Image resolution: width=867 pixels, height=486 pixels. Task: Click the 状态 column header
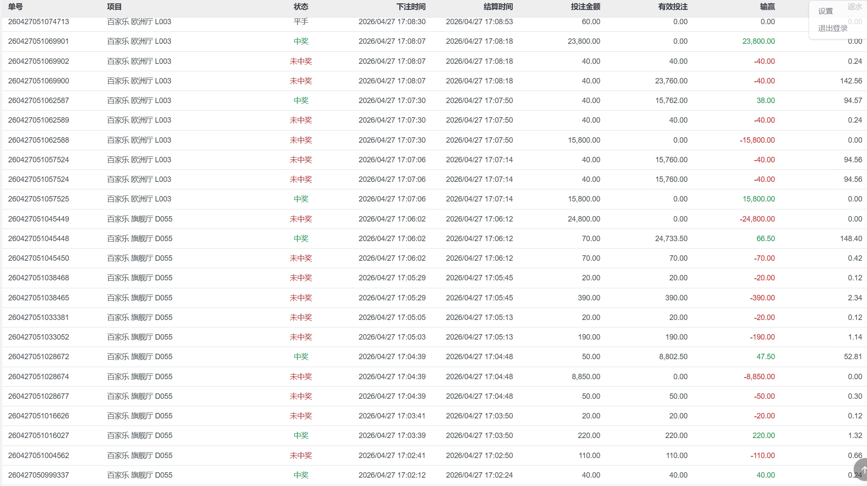coord(301,7)
